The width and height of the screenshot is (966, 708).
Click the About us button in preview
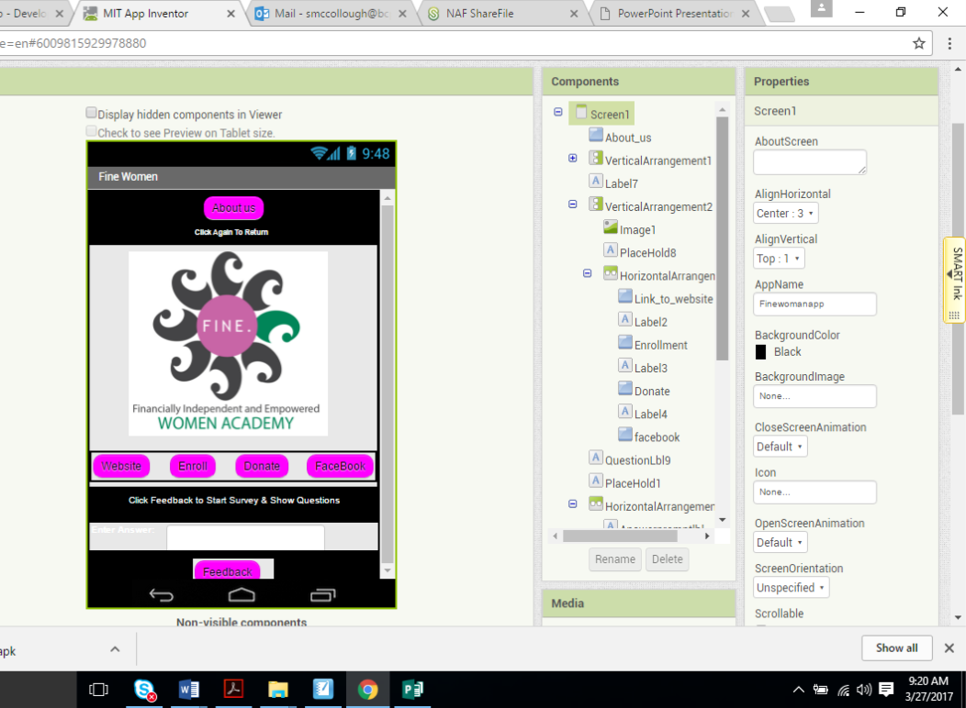(x=233, y=208)
